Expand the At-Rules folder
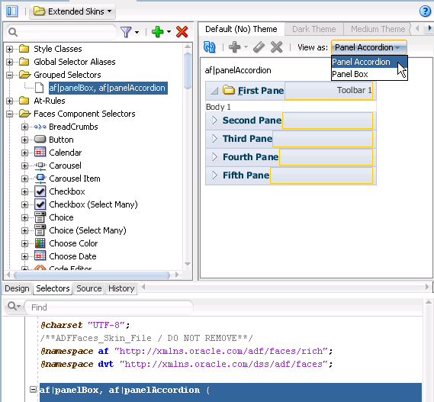Viewport: 434px width, 402px height. 9,101
